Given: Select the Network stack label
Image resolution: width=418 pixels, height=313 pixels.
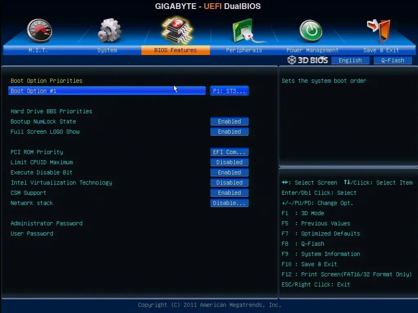Looking at the screenshot, I should (x=32, y=203).
